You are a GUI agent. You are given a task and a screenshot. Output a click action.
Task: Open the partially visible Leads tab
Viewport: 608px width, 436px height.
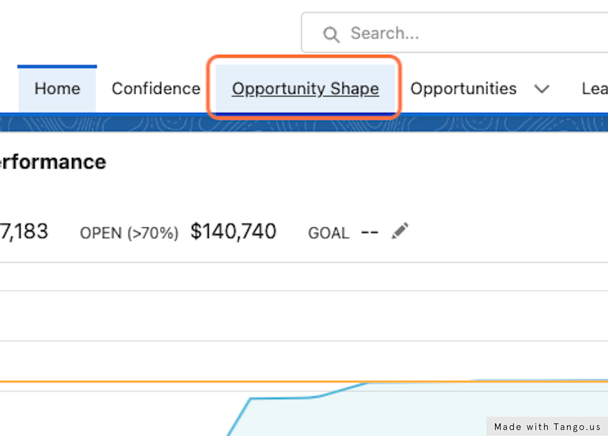tap(594, 89)
